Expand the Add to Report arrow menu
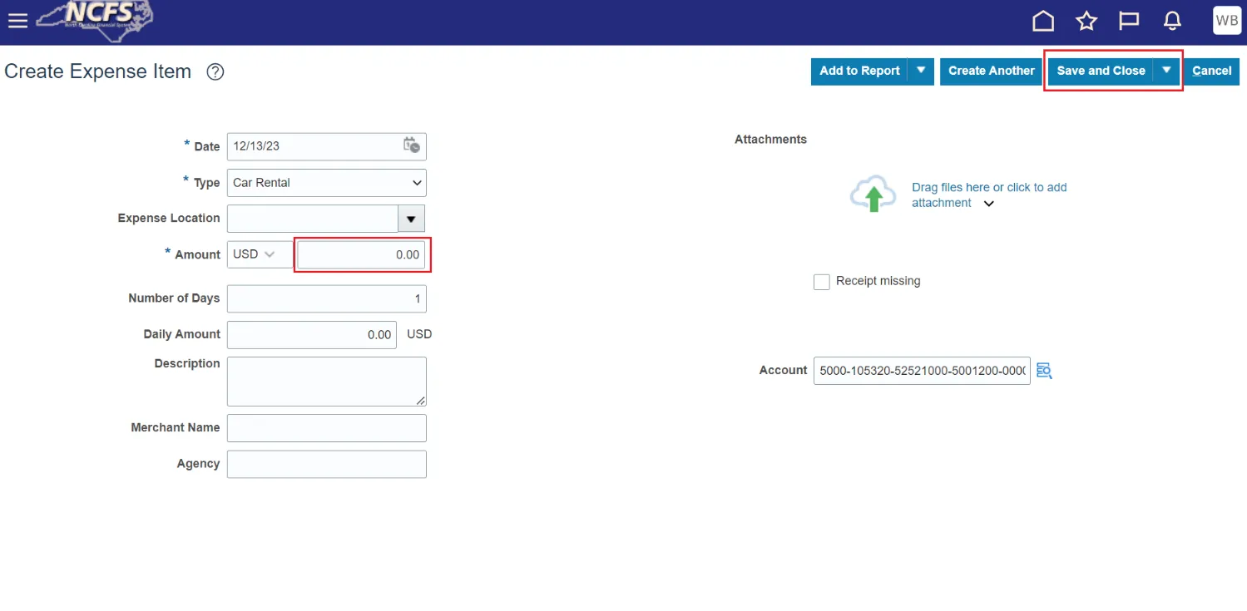This screenshot has width=1247, height=611. [x=921, y=71]
